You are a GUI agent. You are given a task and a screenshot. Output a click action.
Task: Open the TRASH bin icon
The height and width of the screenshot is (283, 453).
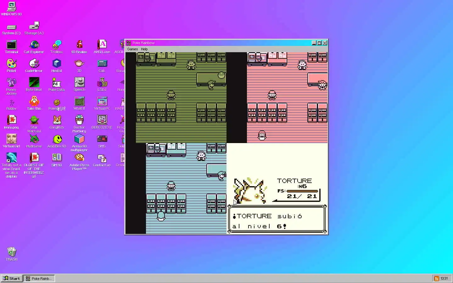(x=11, y=254)
